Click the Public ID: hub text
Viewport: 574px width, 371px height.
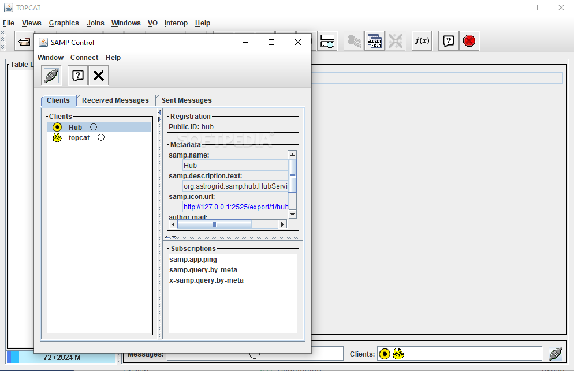coord(191,127)
